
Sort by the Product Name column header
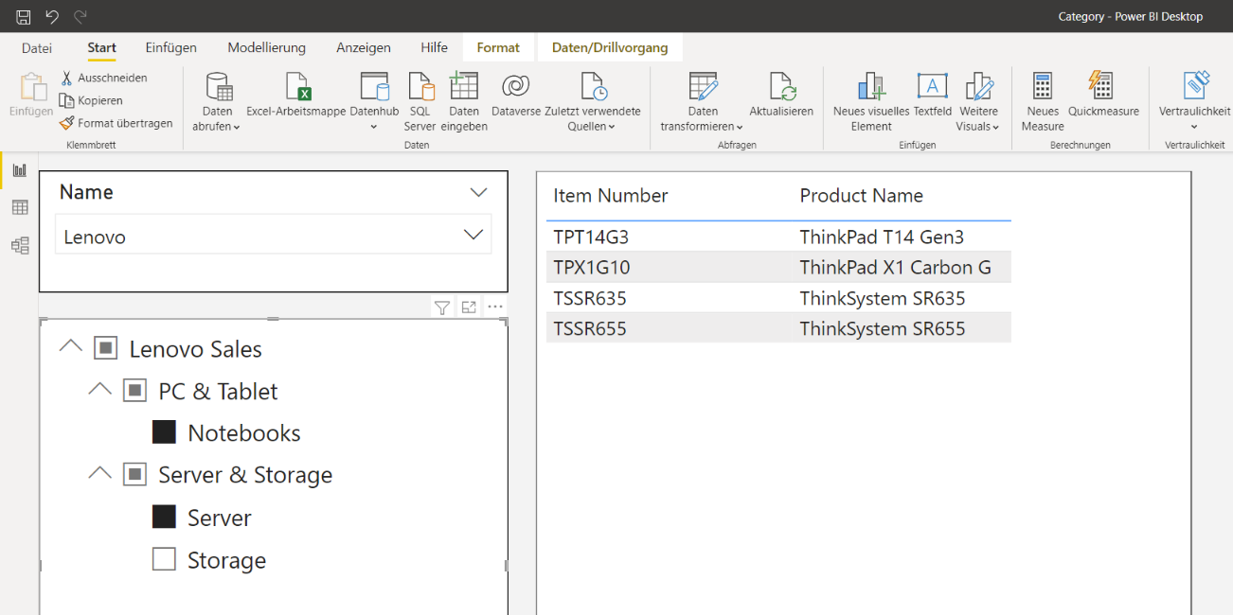pos(861,196)
